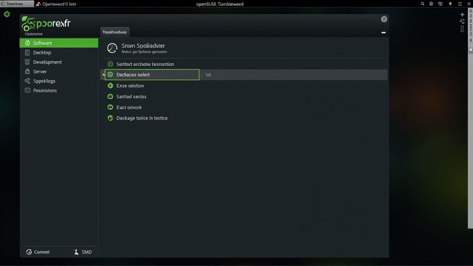Switch to the Tiqpi8redlave tab
Image resolution: width=473 pixels, height=266 pixels.
(115, 32)
